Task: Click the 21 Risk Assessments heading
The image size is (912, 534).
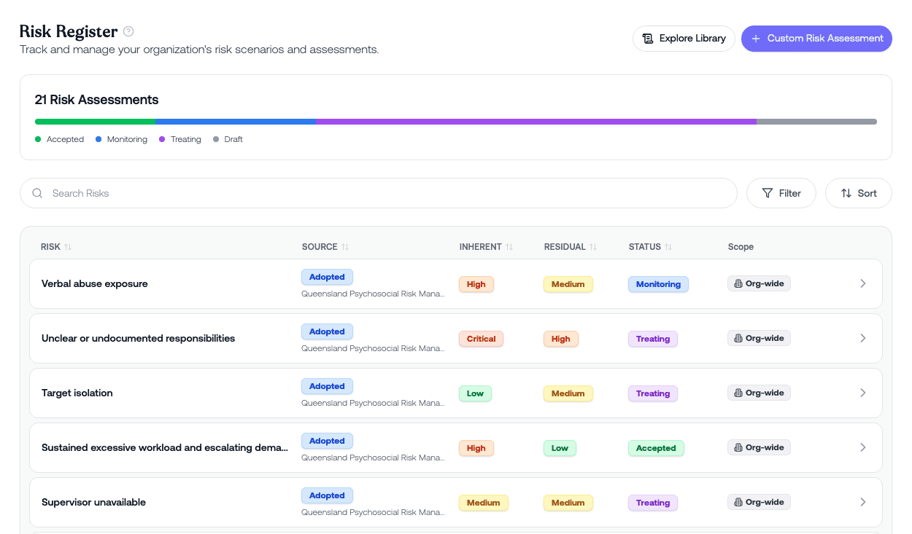Action: (x=96, y=100)
